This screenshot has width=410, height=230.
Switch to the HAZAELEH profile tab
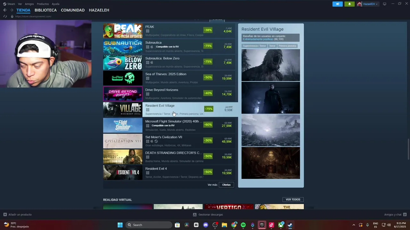click(x=99, y=10)
